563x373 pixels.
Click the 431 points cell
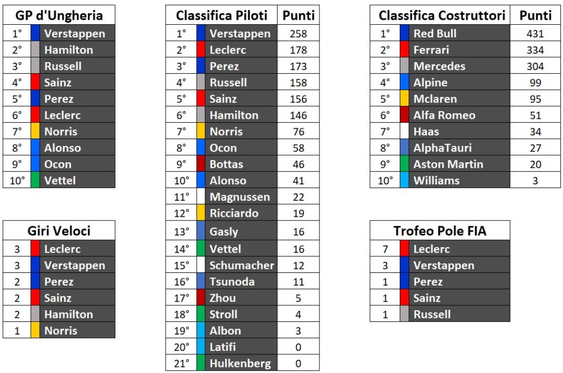pyautogui.click(x=535, y=34)
